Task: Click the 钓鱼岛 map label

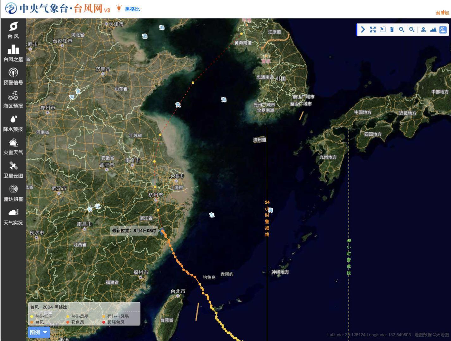Action: click(209, 277)
